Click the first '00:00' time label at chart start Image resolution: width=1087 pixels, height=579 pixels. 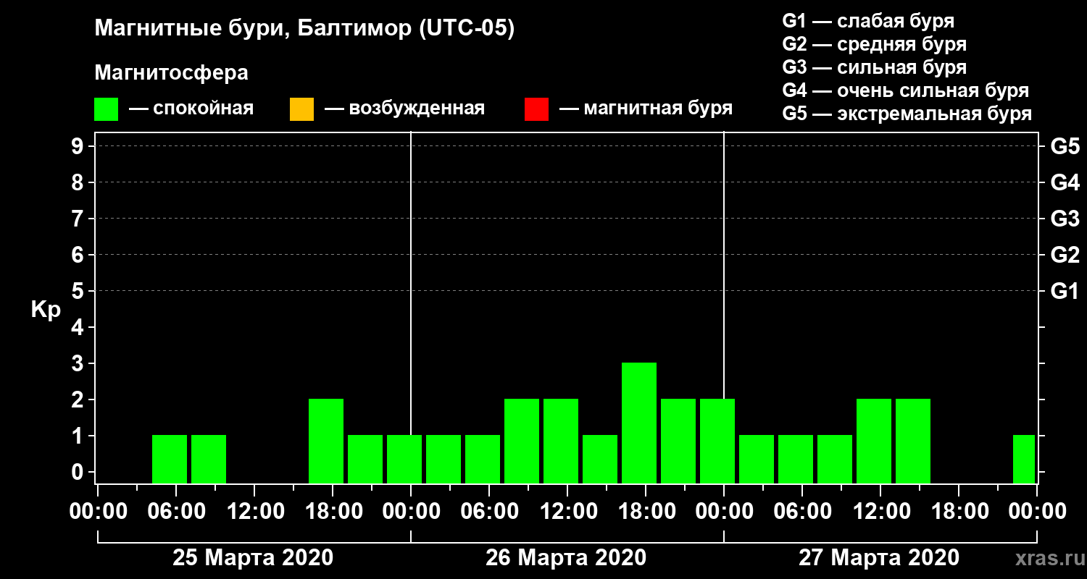pos(98,511)
